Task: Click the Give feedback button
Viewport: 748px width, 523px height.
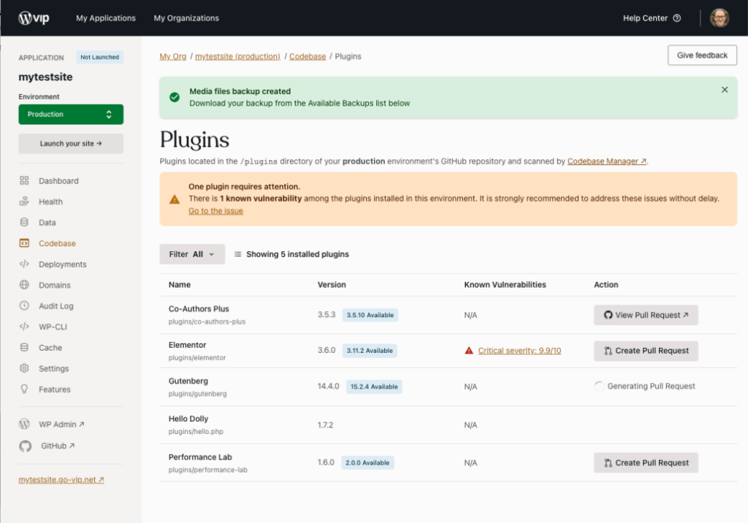Action: (x=702, y=56)
